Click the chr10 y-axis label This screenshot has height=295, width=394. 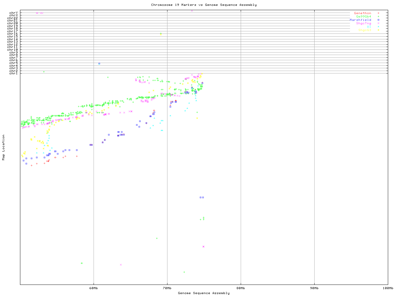(13, 49)
